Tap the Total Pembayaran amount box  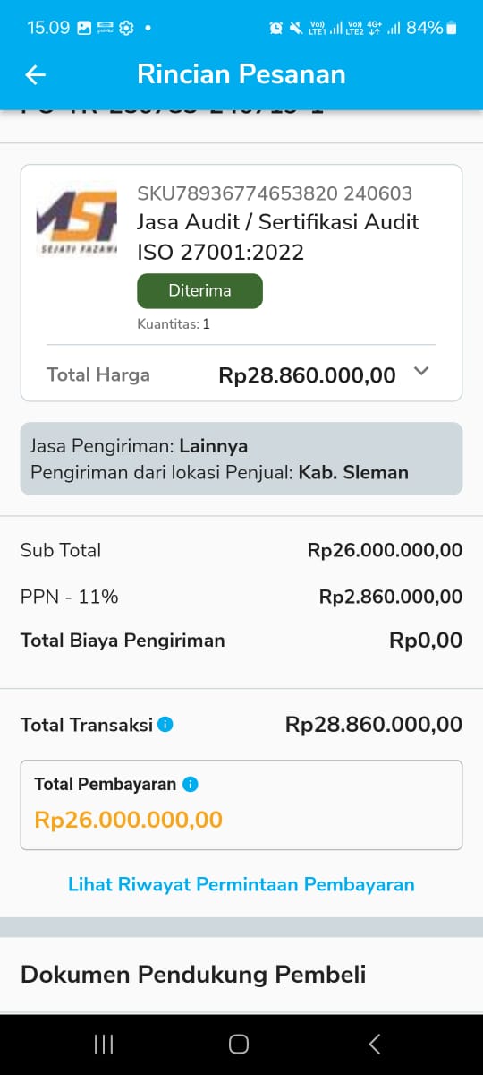tap(241, 804)
